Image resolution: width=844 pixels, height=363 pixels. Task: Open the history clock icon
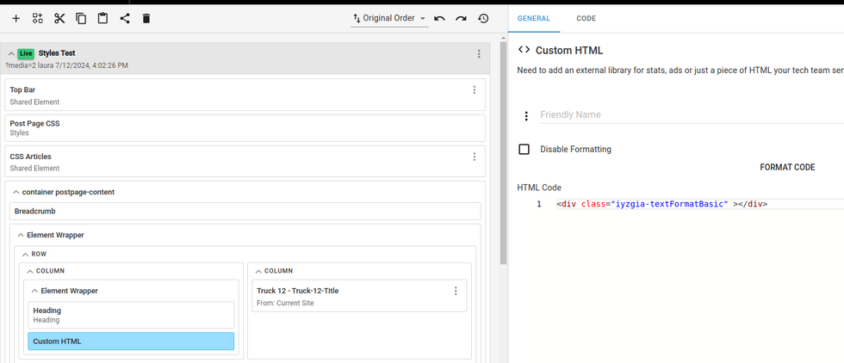click(483, 18)
